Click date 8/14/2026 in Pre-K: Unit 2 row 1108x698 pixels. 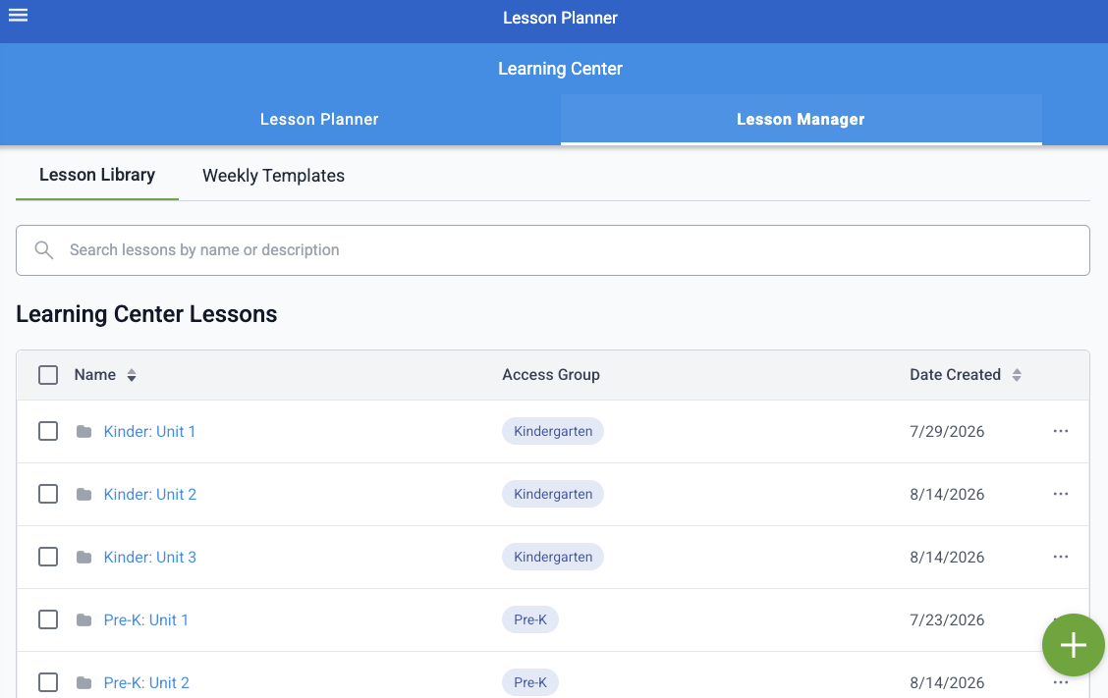(947, 682)
